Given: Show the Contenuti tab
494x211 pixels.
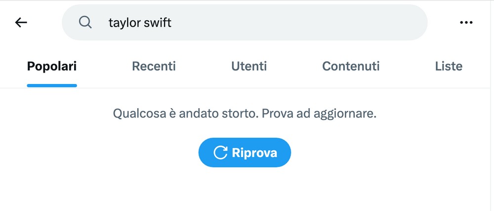Looking at the screenshot, I should tap(351, 66).
